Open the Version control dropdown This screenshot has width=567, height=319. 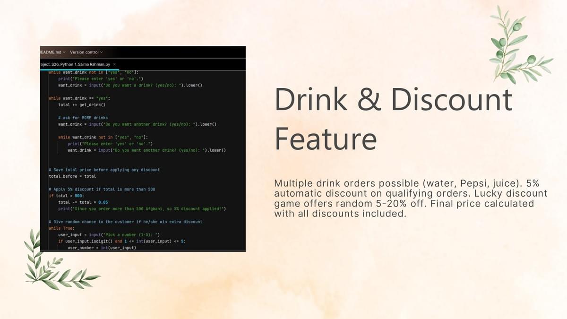click(86, 52)
